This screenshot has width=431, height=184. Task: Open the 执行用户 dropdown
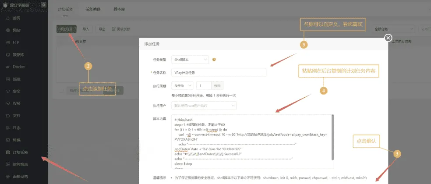click(x=204, y=106)
